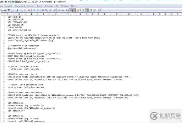Click the 'CREATE USER test1 identified by' line

coord(68,77)
